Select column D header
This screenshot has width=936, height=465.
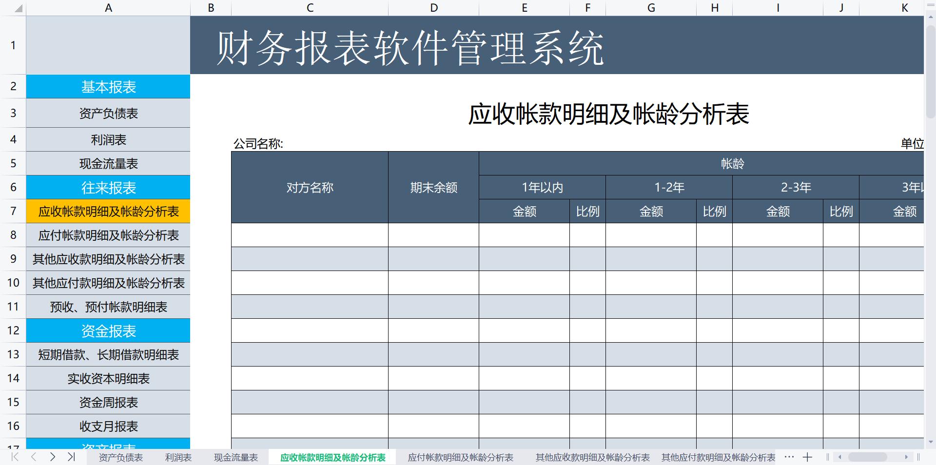point(433,8)
